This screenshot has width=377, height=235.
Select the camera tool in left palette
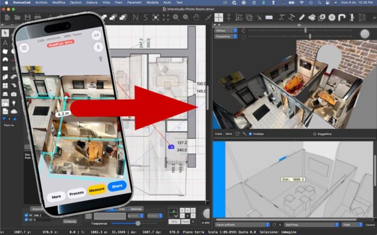click(x=14, y=94)
